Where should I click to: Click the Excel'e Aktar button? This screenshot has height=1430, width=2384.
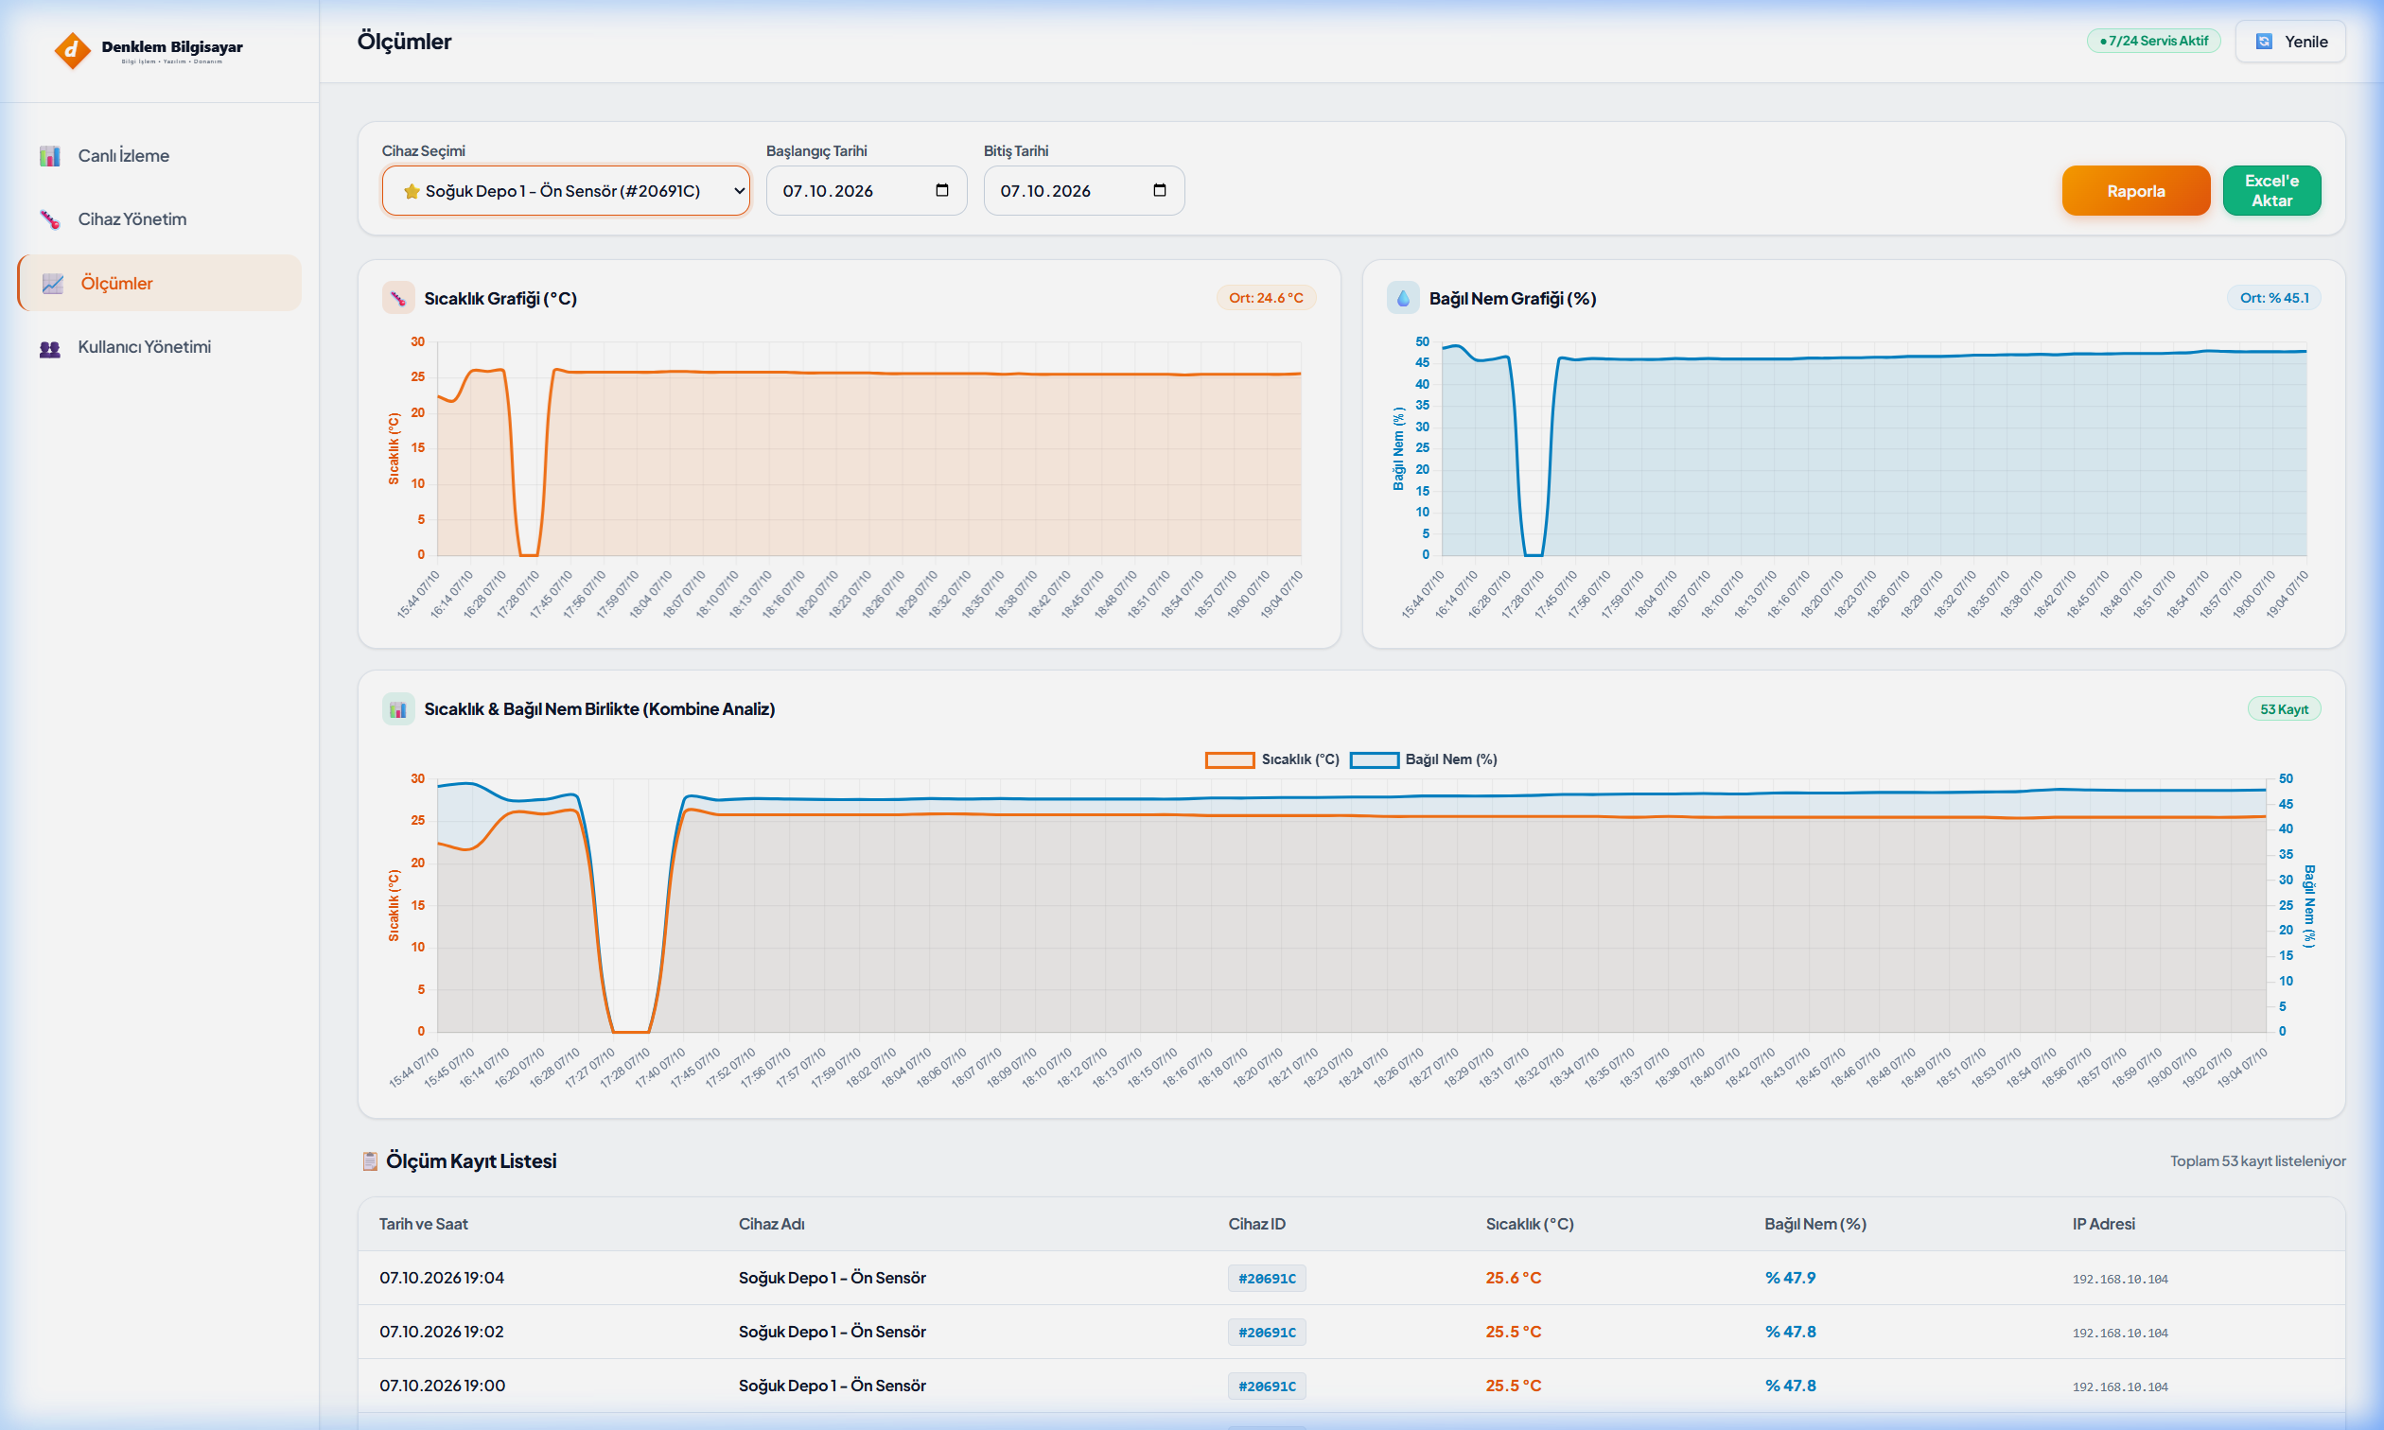point(2272,191)
